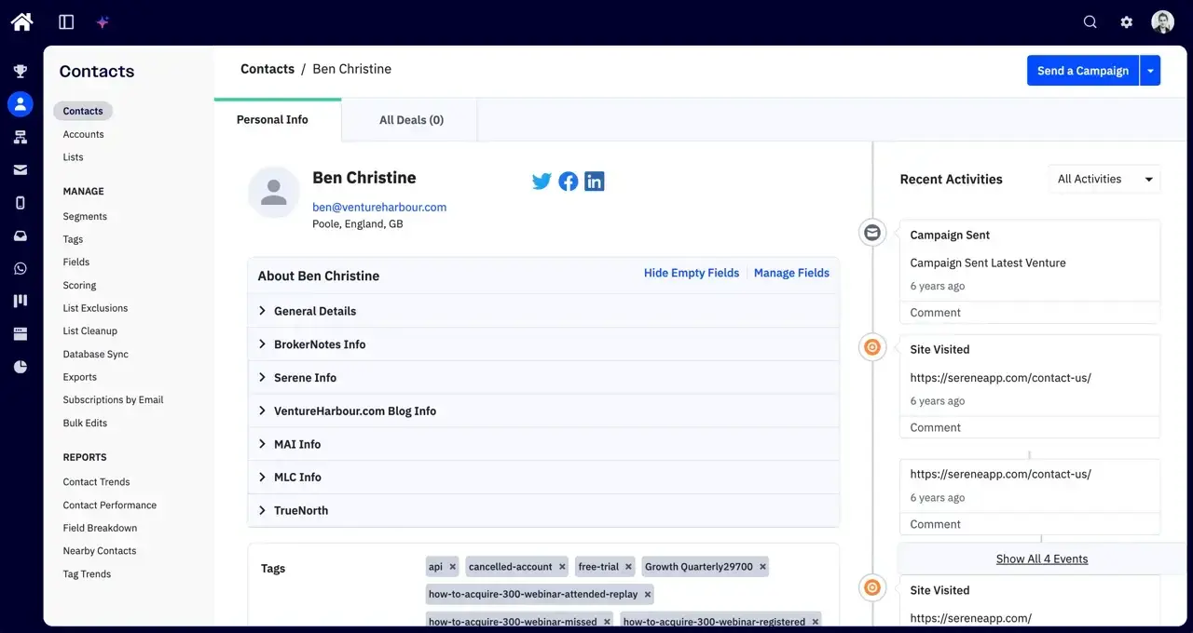Open the home icon in the top bar
Image resolution: width=1193 pixels, height=633 pixels.
click(x=21, y=21)
